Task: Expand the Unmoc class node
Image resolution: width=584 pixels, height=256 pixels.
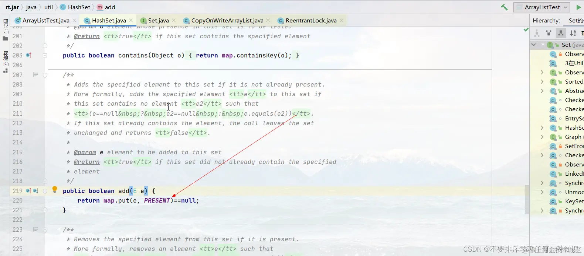Action: point(542,192)
